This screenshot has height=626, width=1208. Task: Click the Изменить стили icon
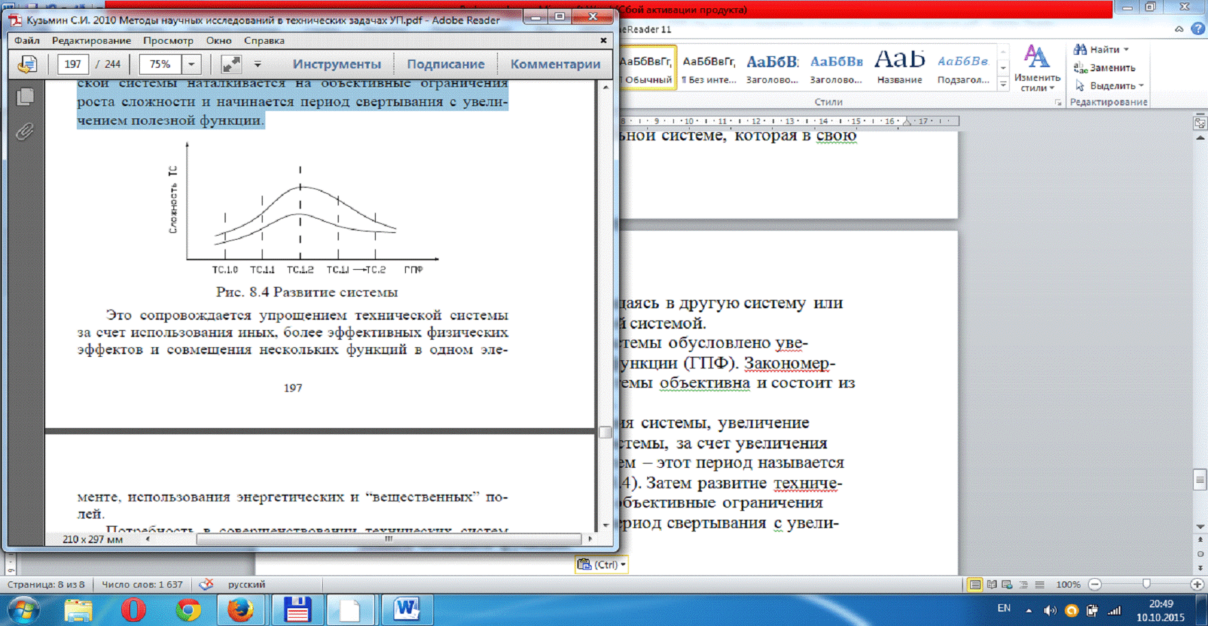click(1036, 67)
